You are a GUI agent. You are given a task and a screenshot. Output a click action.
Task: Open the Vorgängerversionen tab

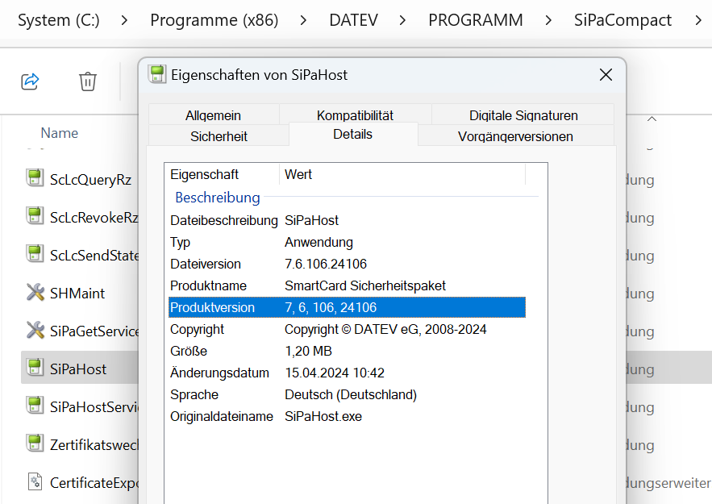pyautogui.click(x=516, y=135)
